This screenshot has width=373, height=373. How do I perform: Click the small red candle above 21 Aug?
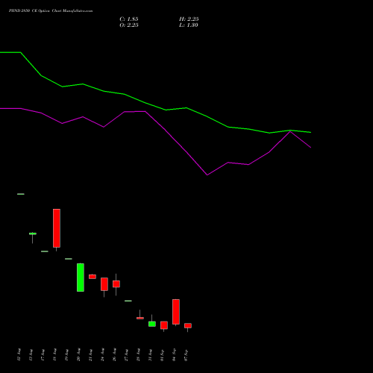[93, 277]
